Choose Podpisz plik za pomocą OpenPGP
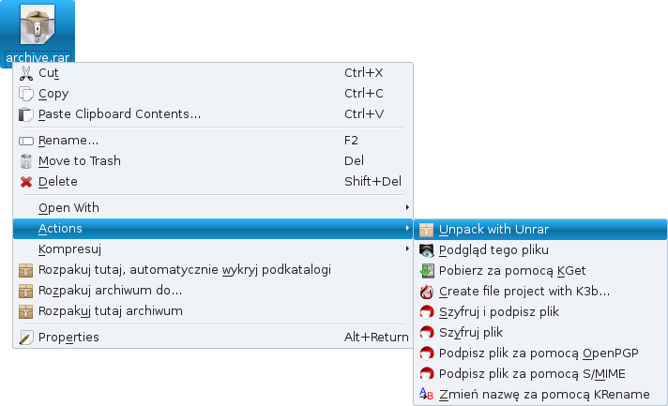Viewport: 668px width, 406px height. pyautogui.click(x=540, y=353)
